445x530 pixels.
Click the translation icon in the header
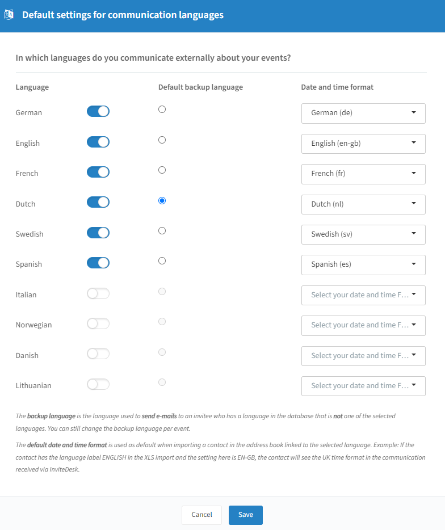[x=9, y=15]
